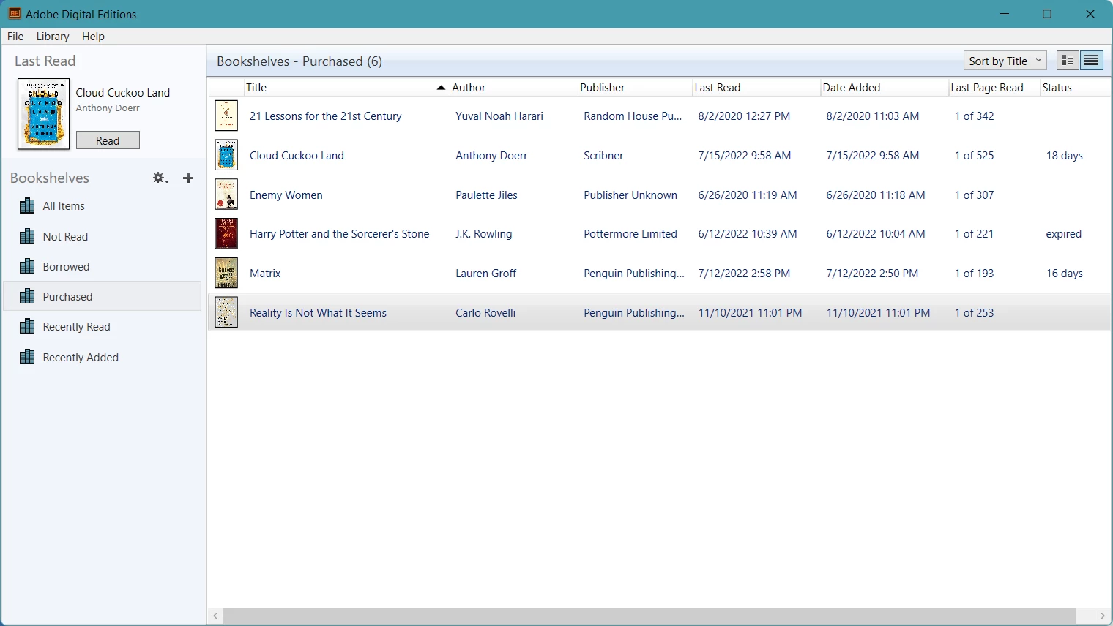Viewport: 1113px width, 626px height.
Task: Open the Recently Read bookshelf
Action: pyautogui.click(x=103, y=326)
